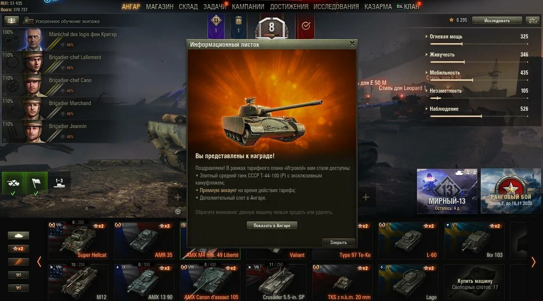Select the tank type filter icon
Image resolution: width=543 pixels, height=301 pixels.
point(18,235)
